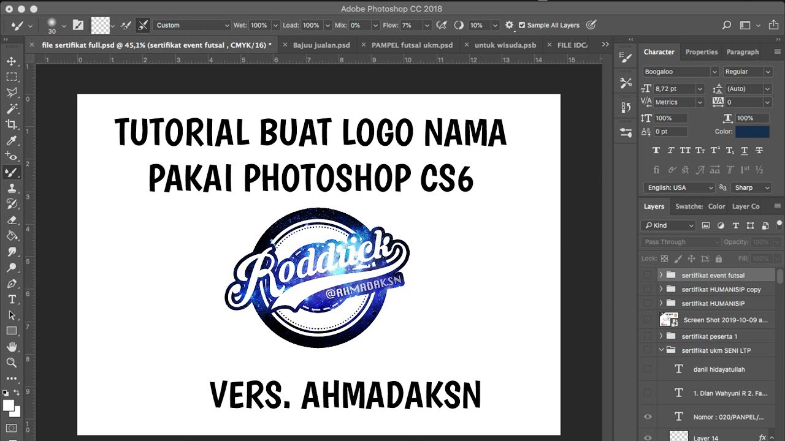
Task: Select the Eraser tool
Action: [x=12, y=220]
